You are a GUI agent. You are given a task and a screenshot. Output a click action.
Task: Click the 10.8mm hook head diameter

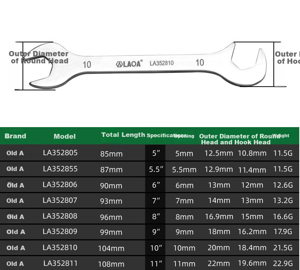click(x=252, y=153)
